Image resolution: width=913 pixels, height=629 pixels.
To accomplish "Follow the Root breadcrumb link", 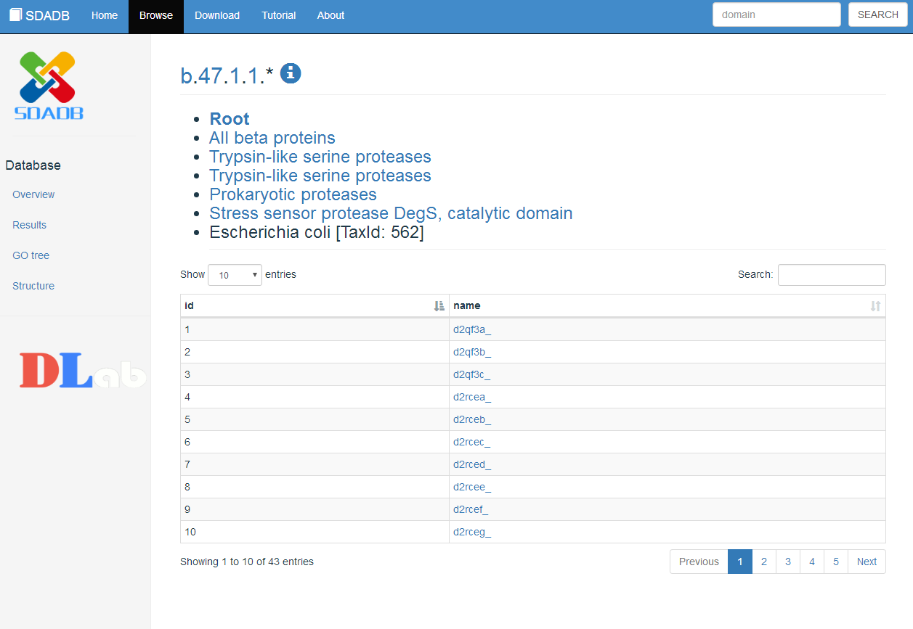I will [230, 119].
